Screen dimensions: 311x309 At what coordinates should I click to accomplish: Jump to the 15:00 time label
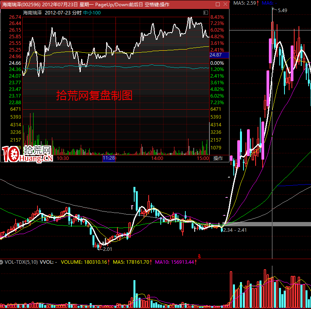click(203, 158)
